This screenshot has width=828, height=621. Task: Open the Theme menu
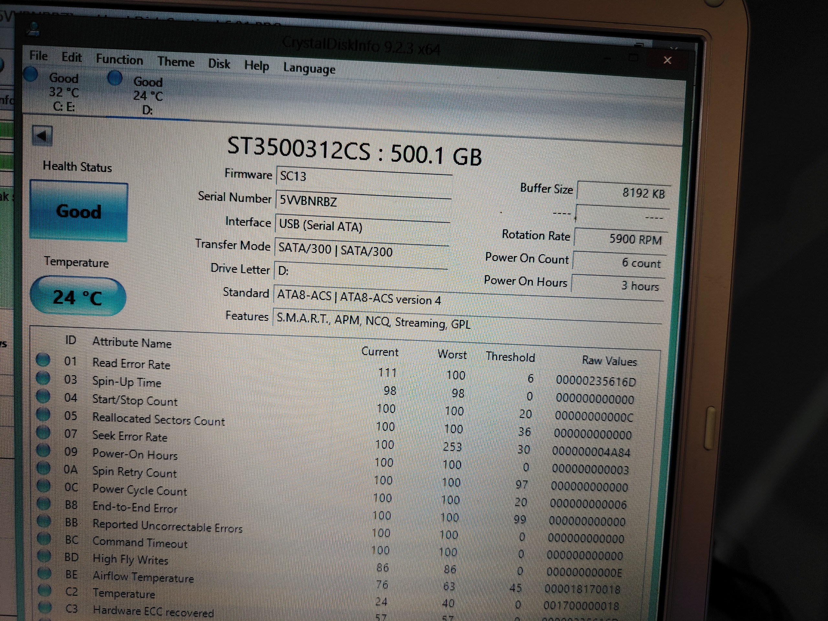176,62
